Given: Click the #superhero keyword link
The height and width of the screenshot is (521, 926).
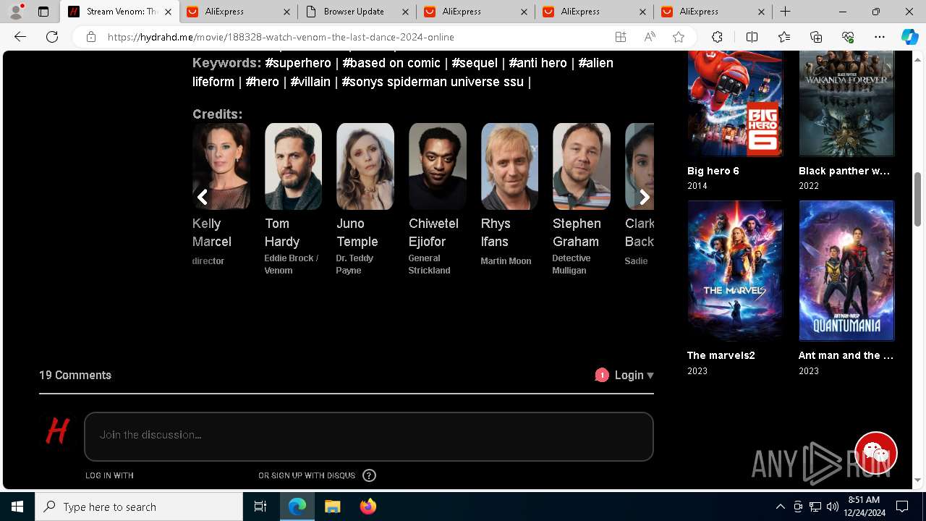Looking at the screenshot, I should 298,63.
